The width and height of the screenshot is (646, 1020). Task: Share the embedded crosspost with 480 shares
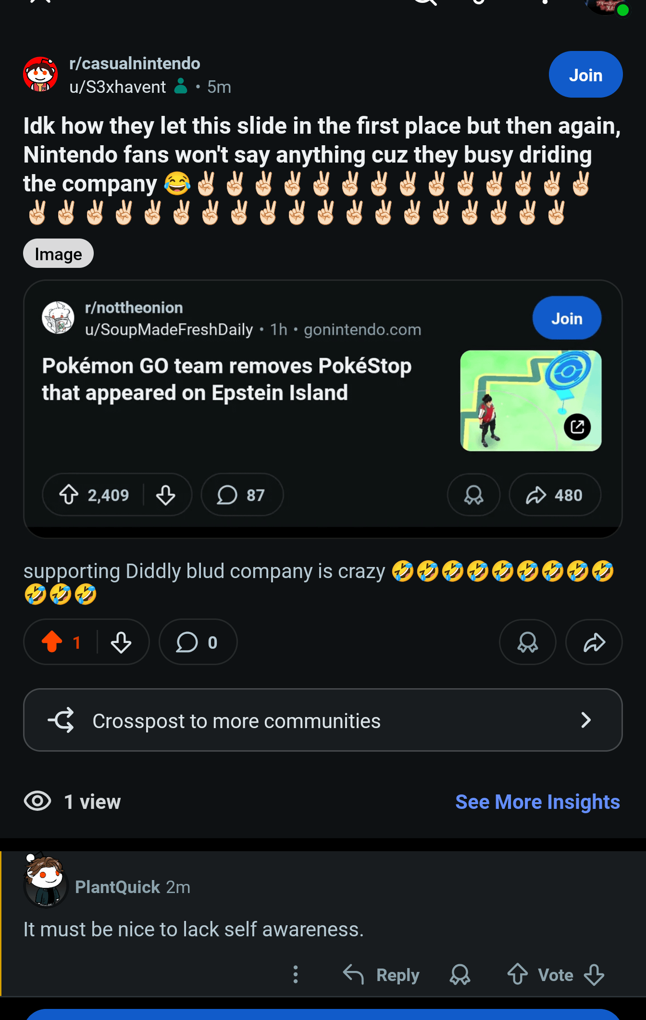pyautogui.click(x=555, y=495)
